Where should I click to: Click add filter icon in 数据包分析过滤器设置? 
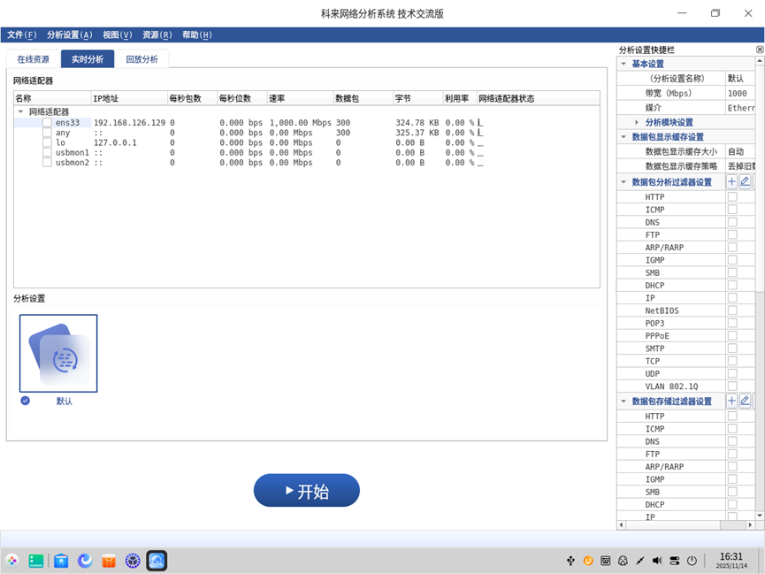pos(731,182)
